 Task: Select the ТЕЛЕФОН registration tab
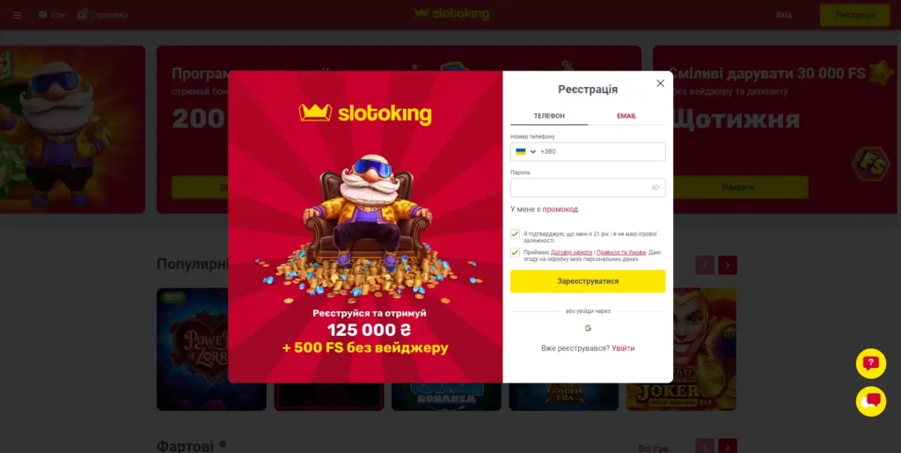click(549, 116)
